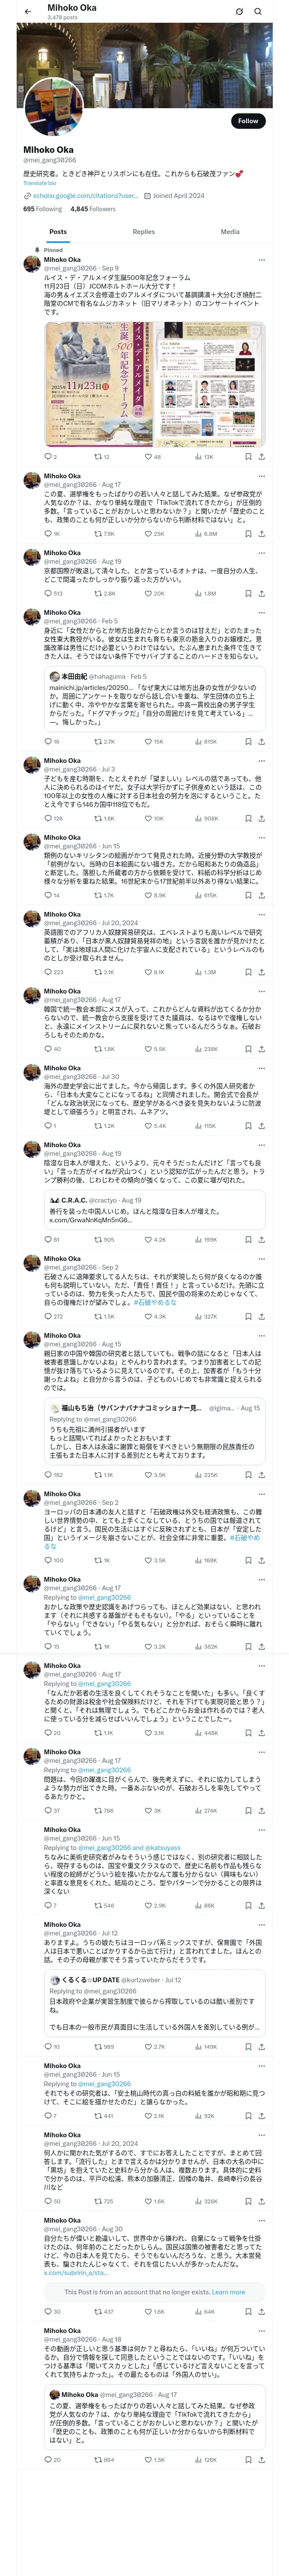
Task: Open the 4,845 Followers list
Action: click(92, 209)
